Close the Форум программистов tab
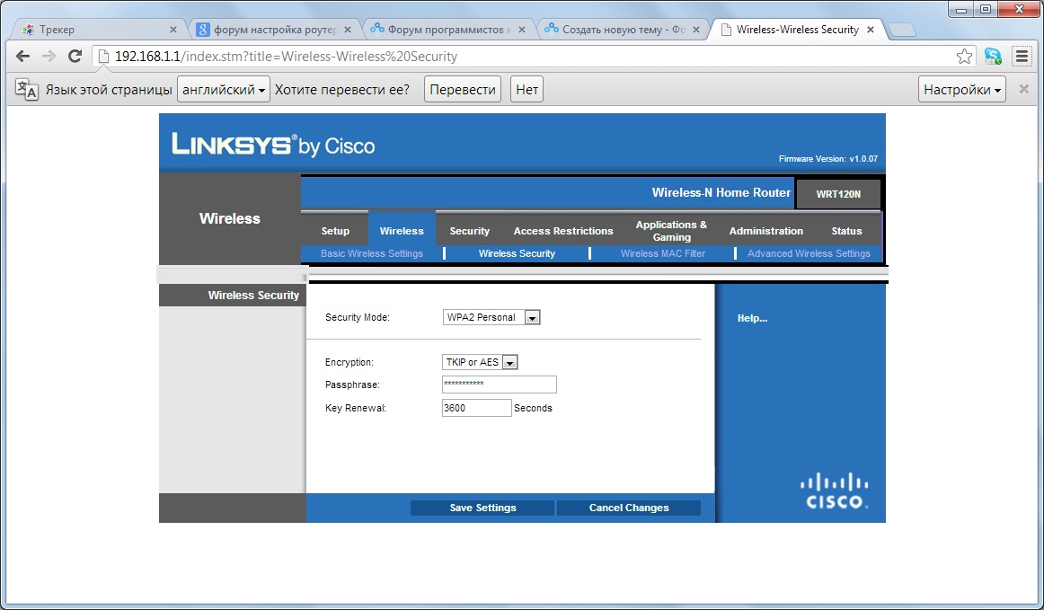Screen dimensions: 1044x610 (x=522, y=30)
